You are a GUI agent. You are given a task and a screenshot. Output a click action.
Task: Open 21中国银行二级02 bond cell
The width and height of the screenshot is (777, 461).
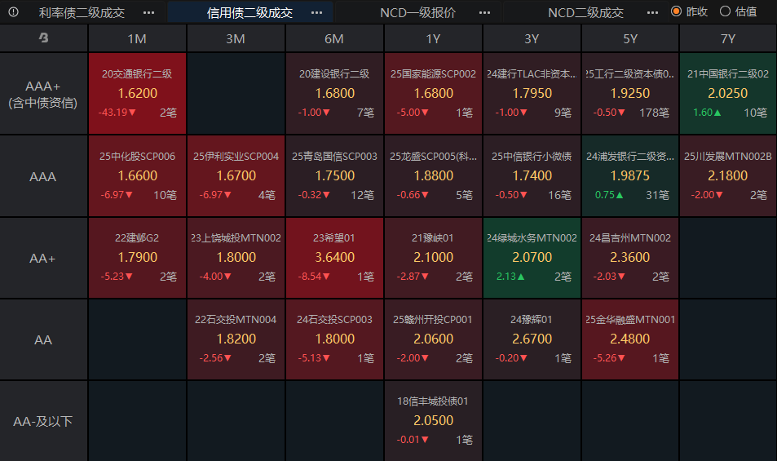coord(728,94)
